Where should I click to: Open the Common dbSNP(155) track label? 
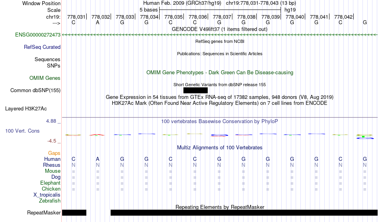[x=35, y=91]
